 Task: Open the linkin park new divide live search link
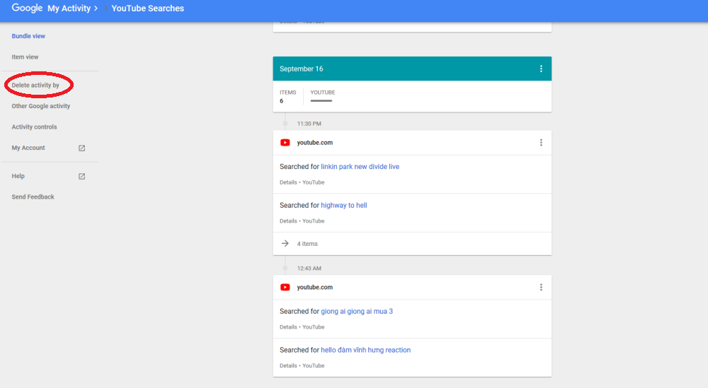pyautogui.click(x=360, y=167)
